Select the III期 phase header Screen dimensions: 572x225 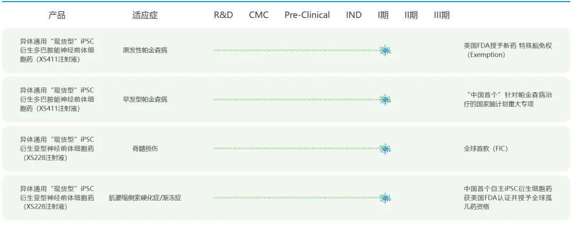pos(442,15)
